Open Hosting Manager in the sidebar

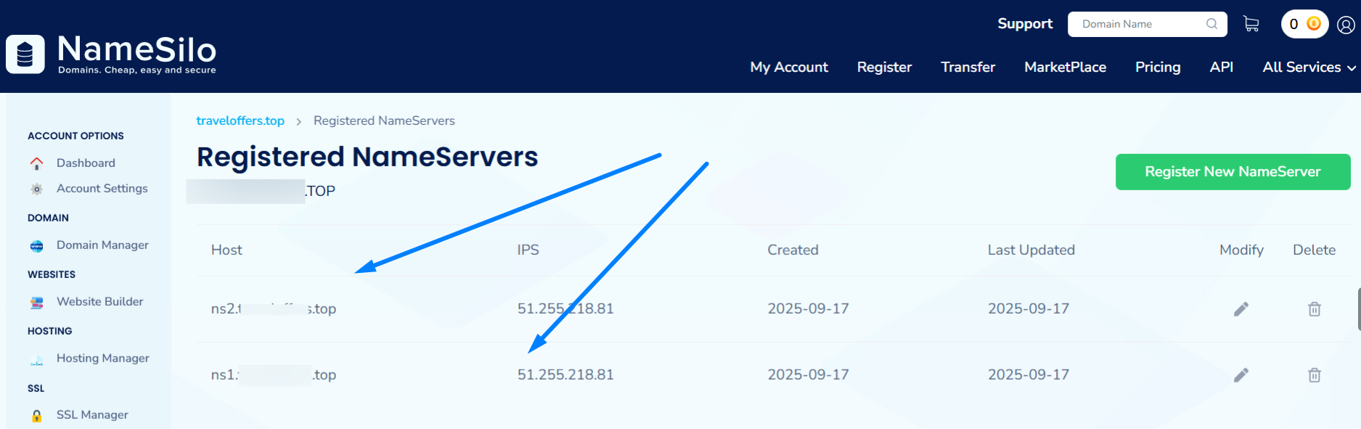click(x=102, y=359)
